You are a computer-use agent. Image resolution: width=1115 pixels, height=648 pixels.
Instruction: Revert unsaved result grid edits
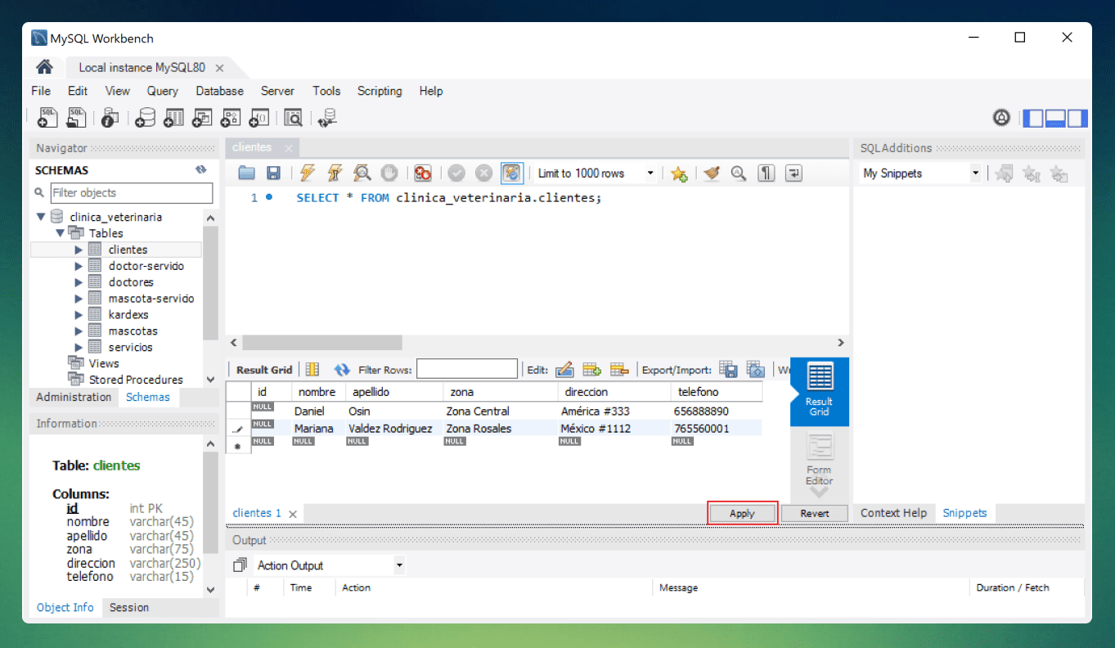(x=814, y=513)
